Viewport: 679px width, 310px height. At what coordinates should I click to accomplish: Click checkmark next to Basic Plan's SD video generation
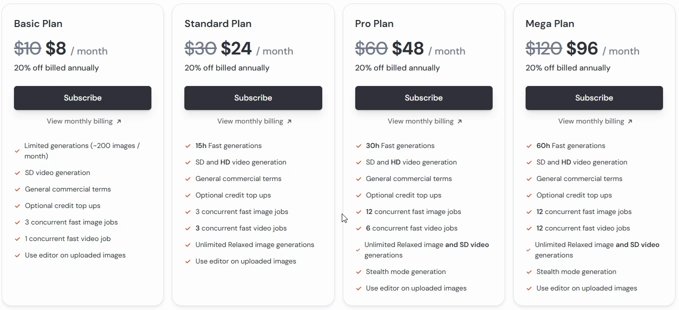click(x=17, y=173)
